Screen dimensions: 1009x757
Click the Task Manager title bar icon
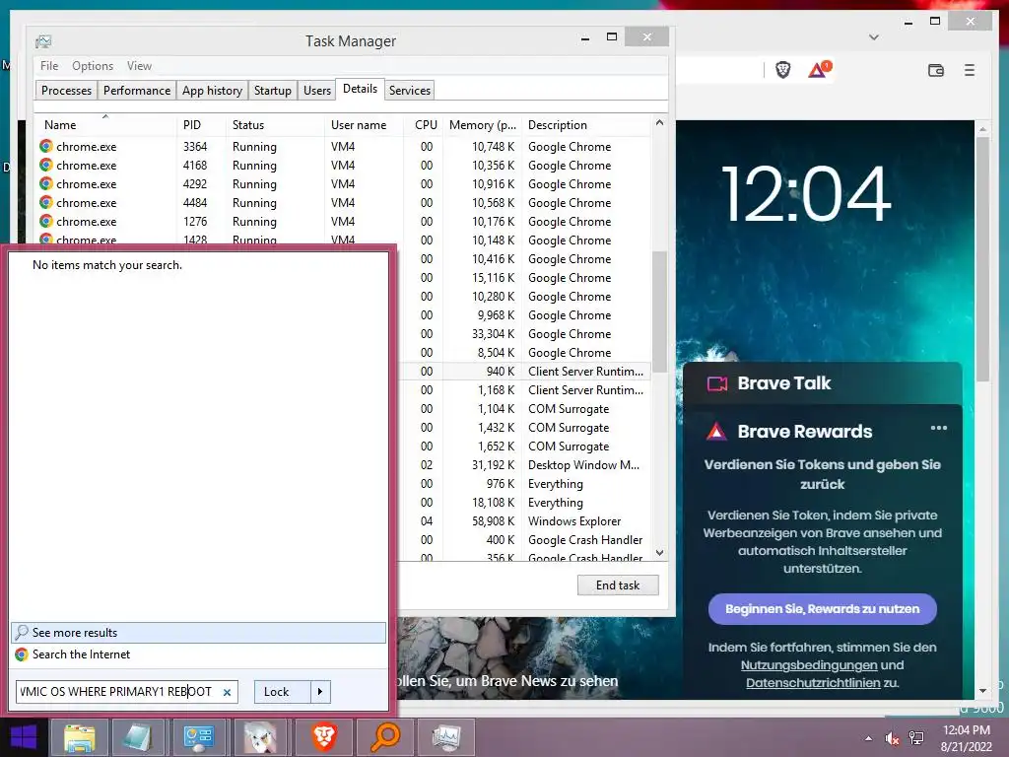point(43,41)
